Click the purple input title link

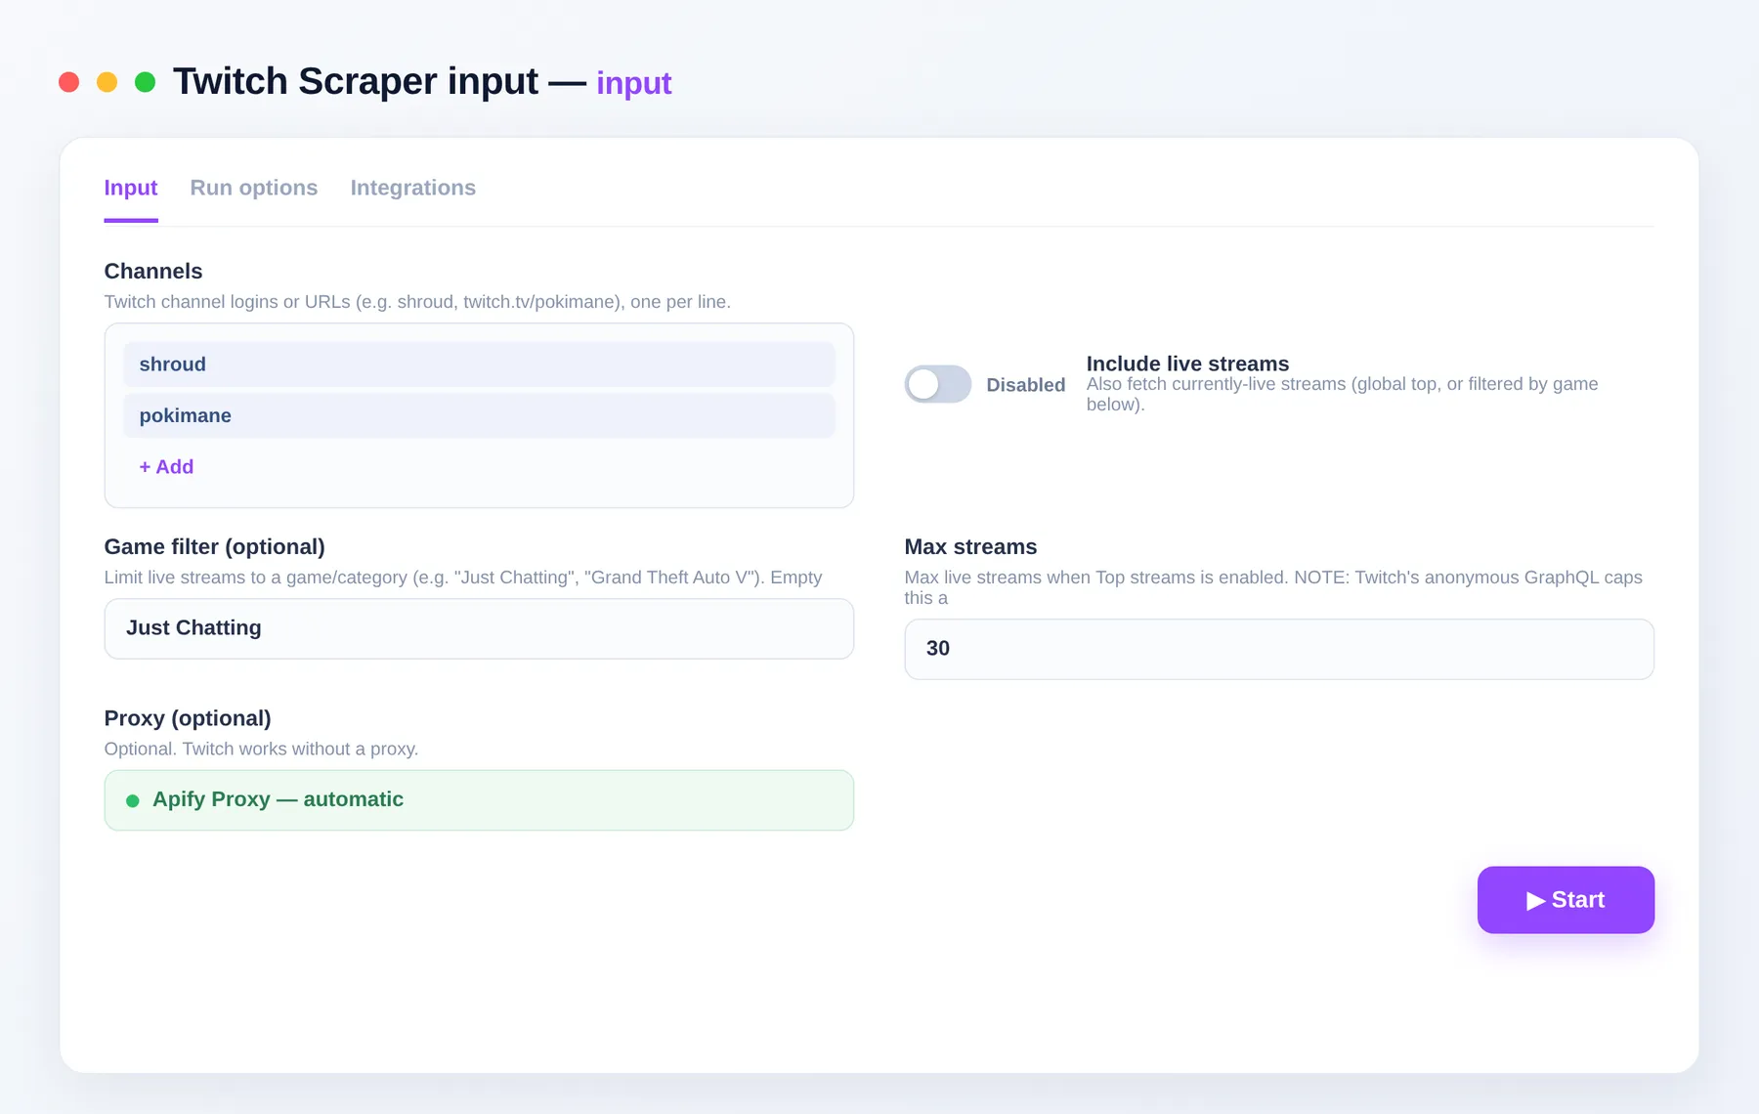[x=633, y=83]
